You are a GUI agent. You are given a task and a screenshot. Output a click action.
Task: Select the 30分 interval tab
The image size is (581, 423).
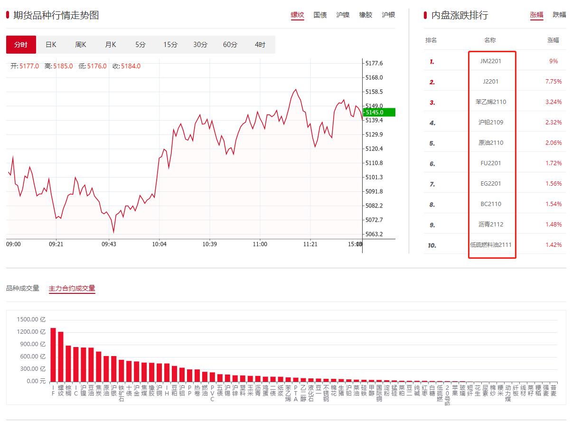coord(199,44)
